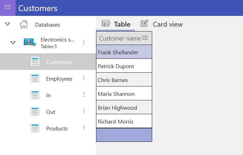
Task: Open more options for Employees table
Action: point(84,78)
